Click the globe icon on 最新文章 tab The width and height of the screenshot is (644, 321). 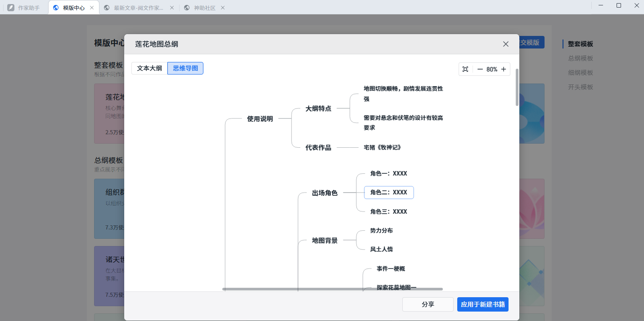(107, 7)
